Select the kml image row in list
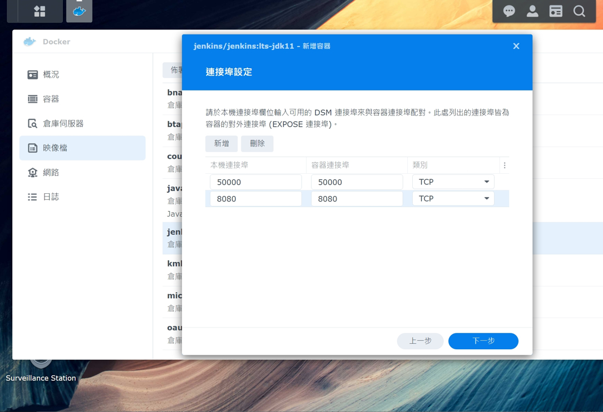603x412 pixels. coord(172,270)
